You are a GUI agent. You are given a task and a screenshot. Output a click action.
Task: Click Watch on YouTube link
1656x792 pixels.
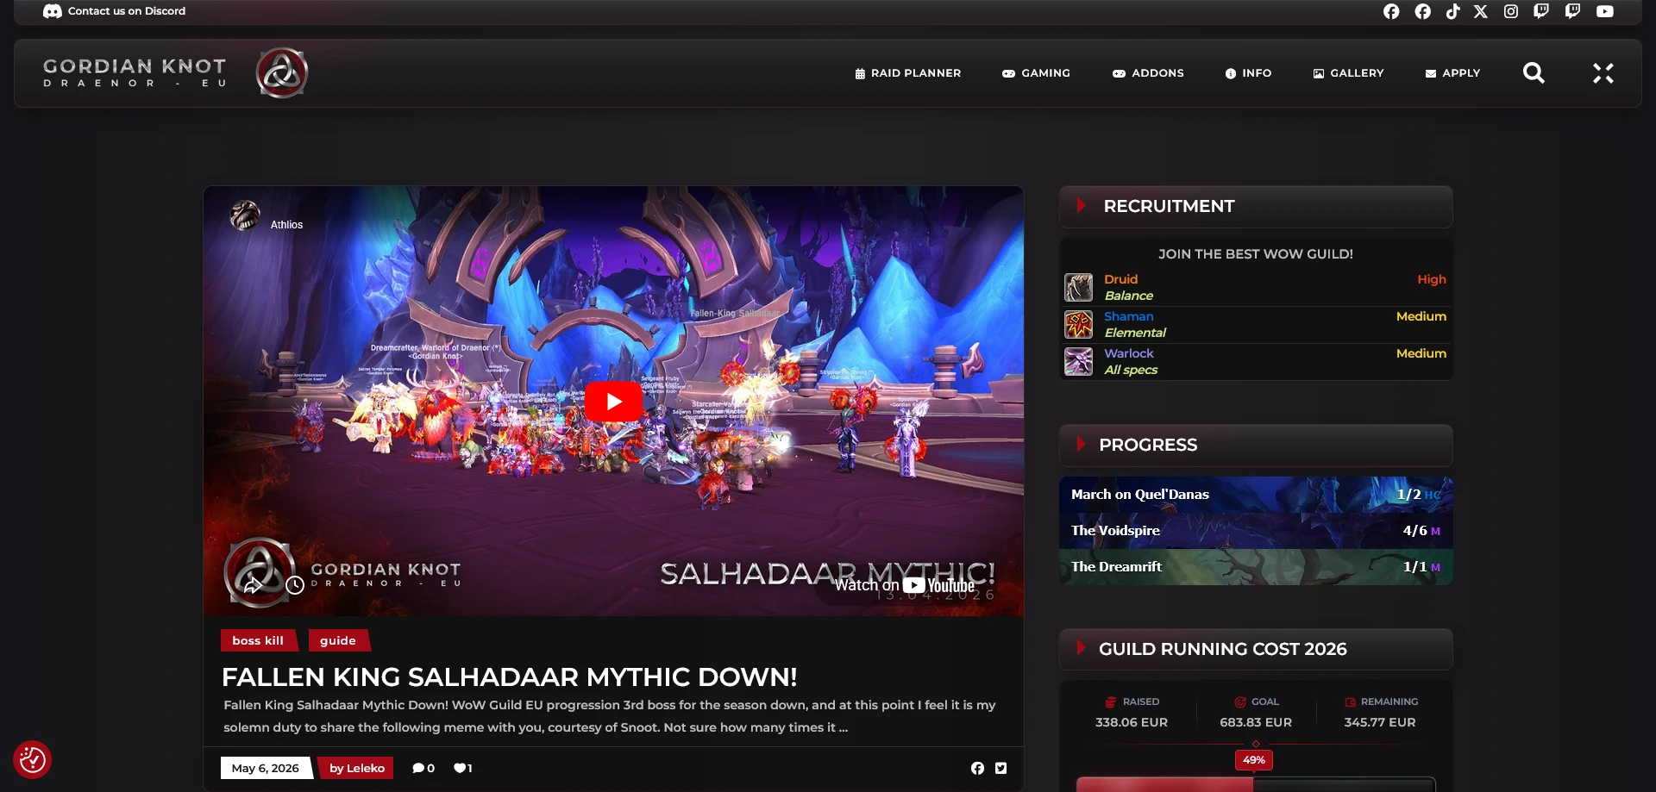pyautogui.click(x=905, y=585)
